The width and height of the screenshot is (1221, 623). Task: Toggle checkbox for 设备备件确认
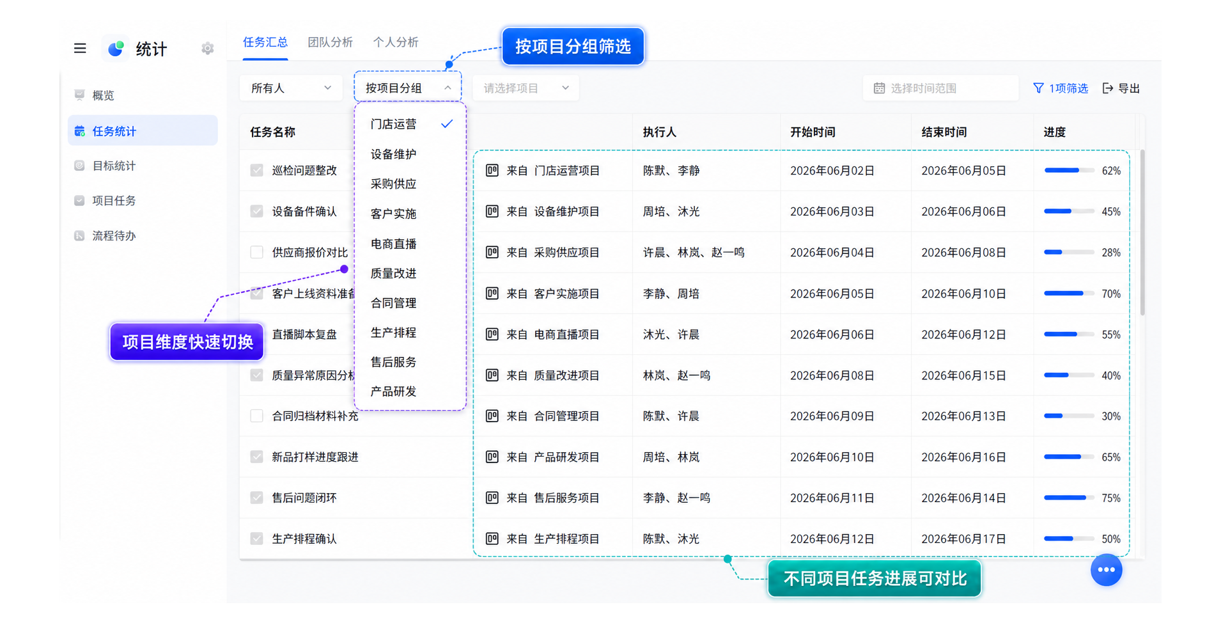point(257,212)
